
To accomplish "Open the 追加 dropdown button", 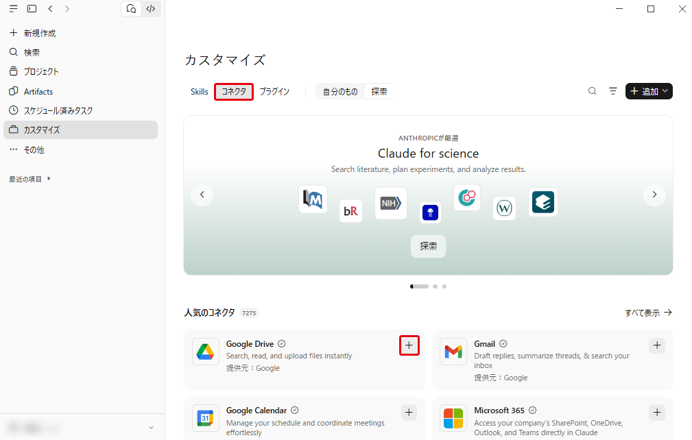I will point(649,91).
